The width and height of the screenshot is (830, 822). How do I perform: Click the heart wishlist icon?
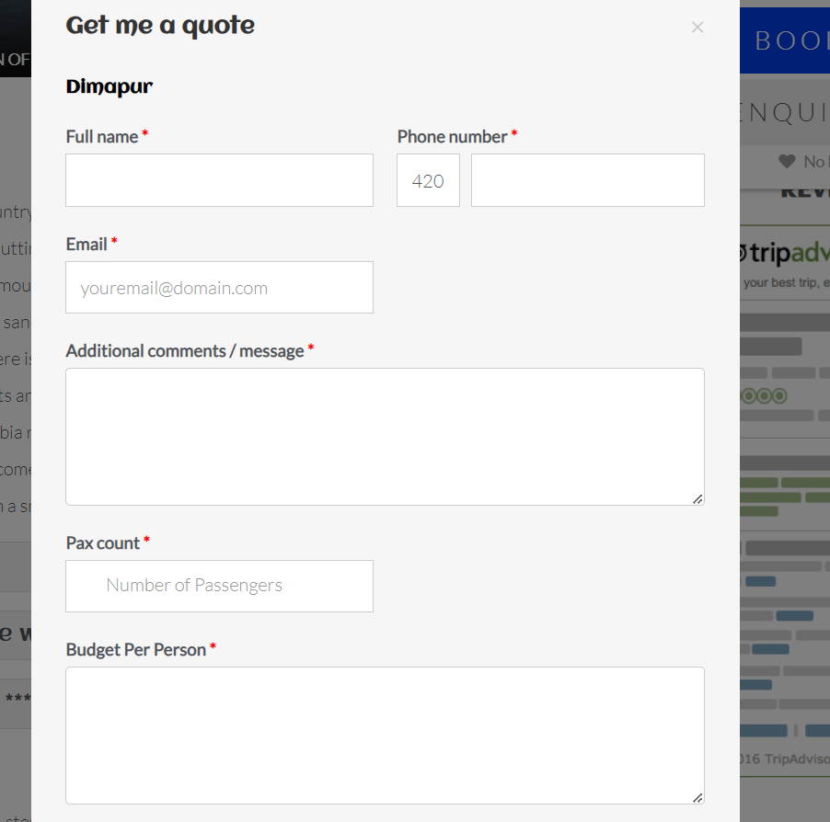[x=786, y=162]
